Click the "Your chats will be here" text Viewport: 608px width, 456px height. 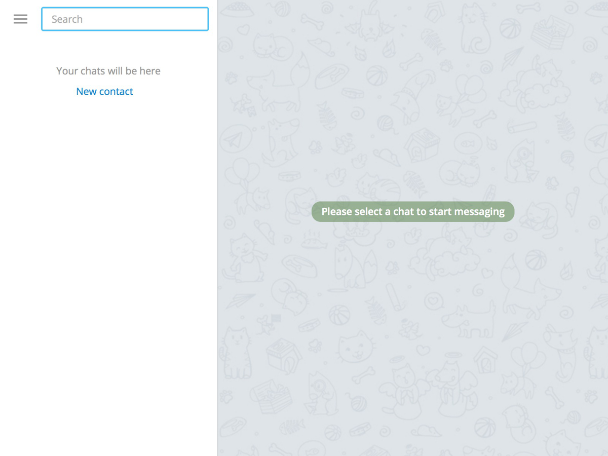click(108, 71)
